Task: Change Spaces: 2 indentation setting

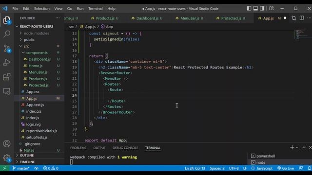Action: coord(217,168)
